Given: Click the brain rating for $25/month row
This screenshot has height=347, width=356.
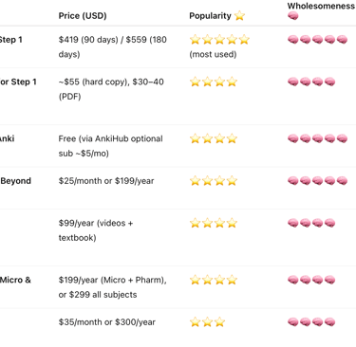Looking at the screenshot, I should pos(318,181).
